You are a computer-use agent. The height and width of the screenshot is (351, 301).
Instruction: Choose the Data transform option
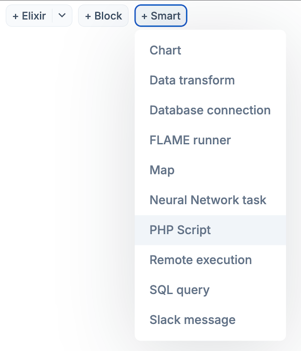tap(192, 80)
